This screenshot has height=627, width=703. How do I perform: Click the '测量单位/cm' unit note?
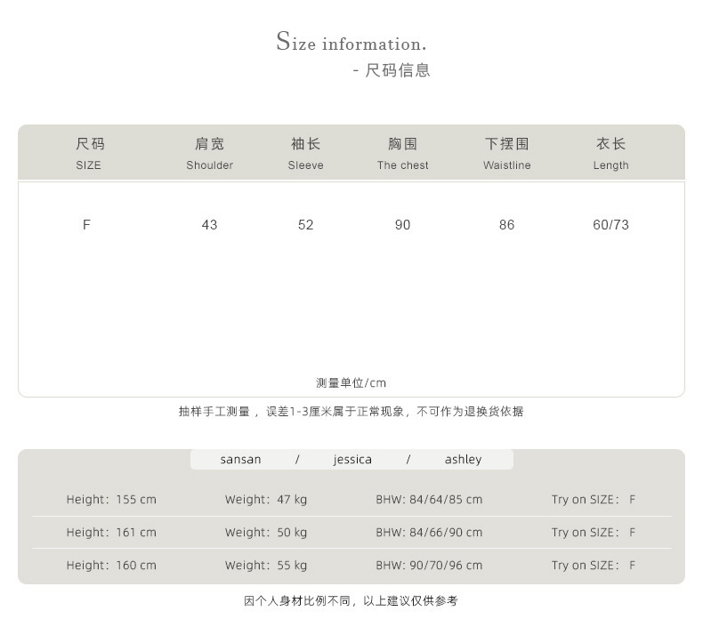(351, 383)
